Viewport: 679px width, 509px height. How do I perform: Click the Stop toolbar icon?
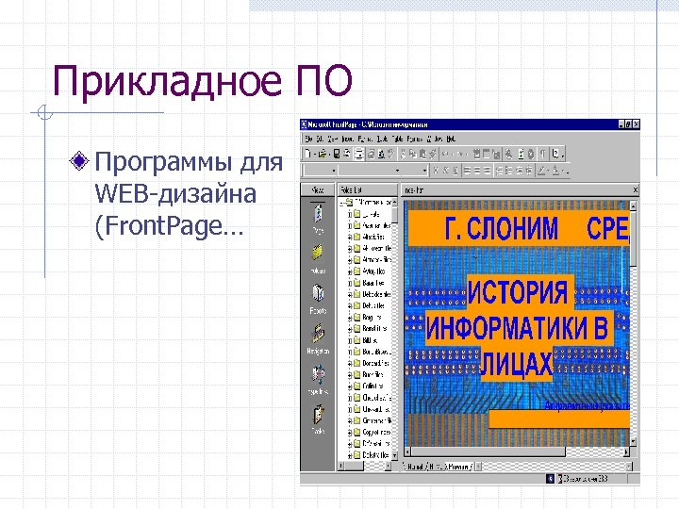(x=530, y=154)
